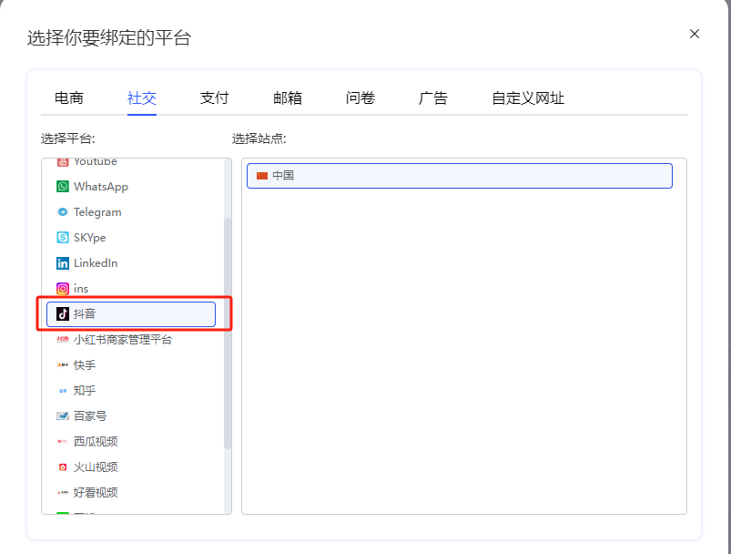This screenshot has height=554, width=731.
Task: Open the 支付 tab
Action: [x=214, y=97]
